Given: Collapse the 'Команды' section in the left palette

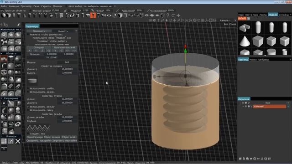Looking at the screenshot, I should tap(1, 136).
